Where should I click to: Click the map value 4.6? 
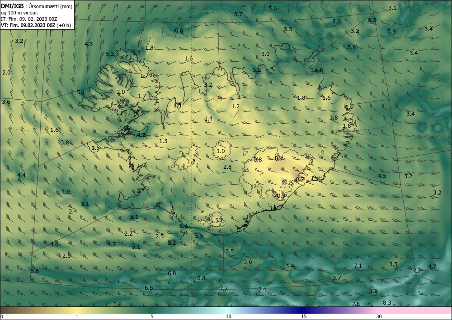click(54, 245)
